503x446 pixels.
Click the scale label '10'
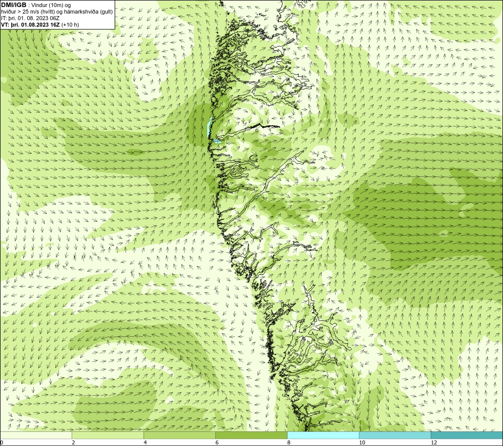[x=362, y=443]
